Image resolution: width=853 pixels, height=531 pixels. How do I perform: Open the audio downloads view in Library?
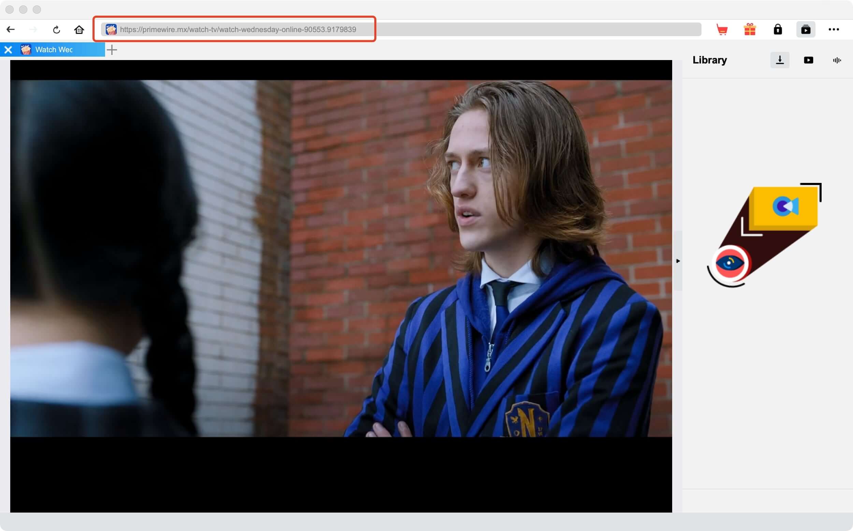point(837,60)
